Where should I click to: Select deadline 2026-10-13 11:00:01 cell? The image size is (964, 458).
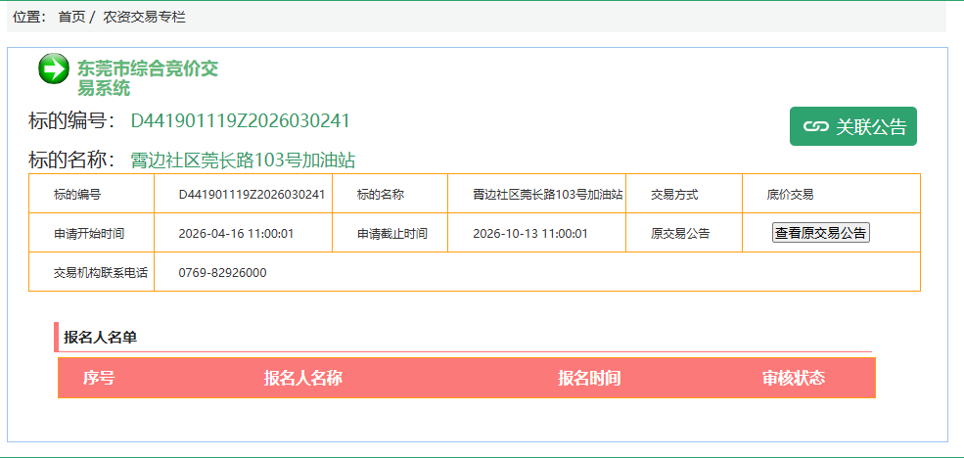529,233
